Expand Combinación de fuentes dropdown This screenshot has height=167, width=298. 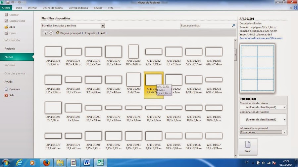pyautogui.click(x=284, y=120)
